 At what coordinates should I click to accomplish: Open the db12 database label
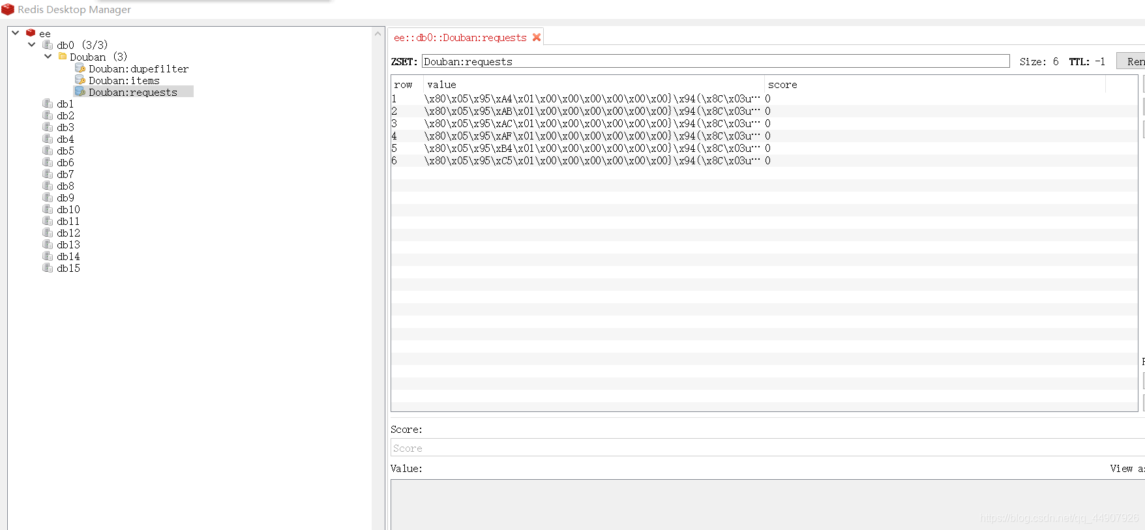coord(68,233)
